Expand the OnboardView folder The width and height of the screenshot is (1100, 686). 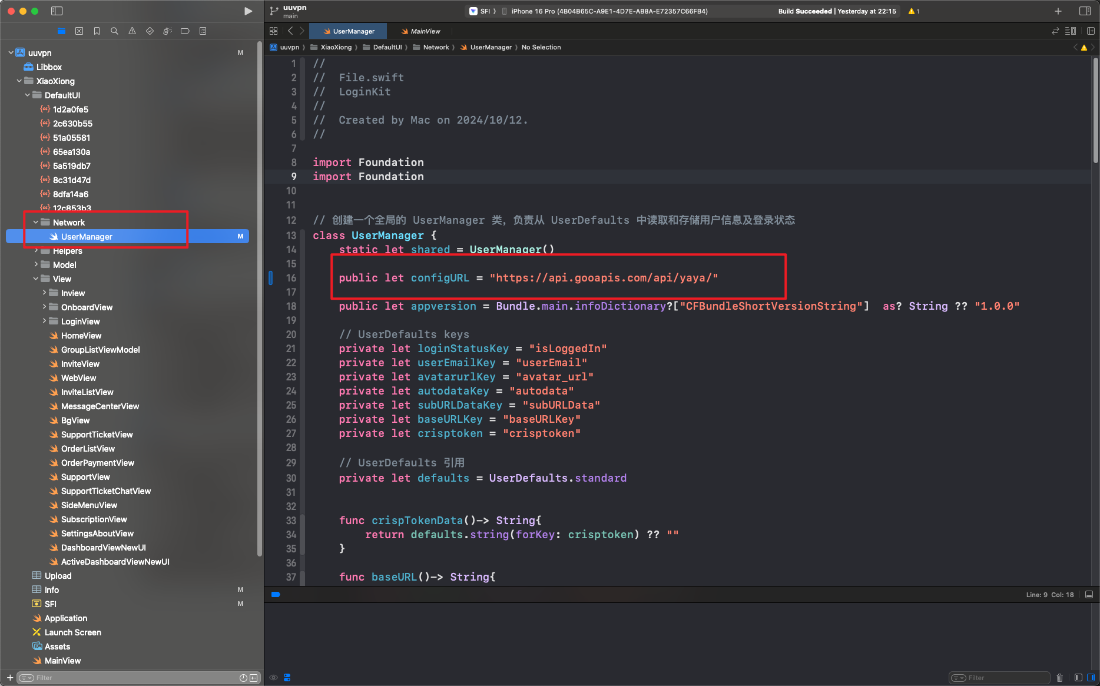click(44, 307)
